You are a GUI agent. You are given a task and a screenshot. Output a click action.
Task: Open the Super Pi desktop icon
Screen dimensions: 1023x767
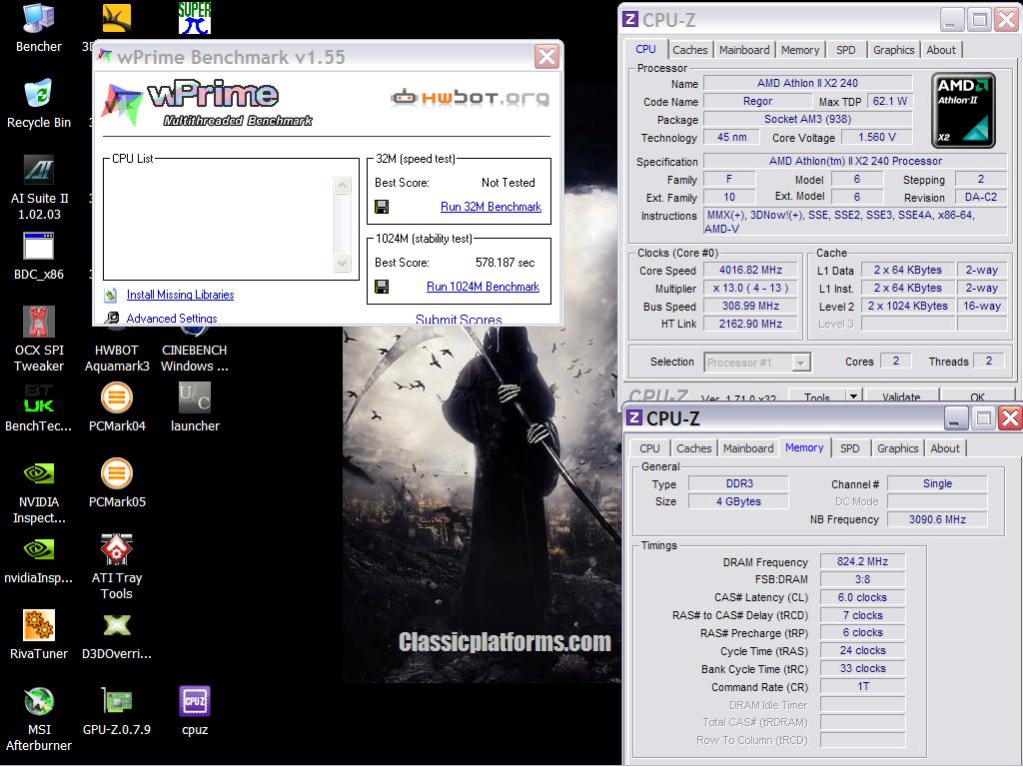click(x=195, y=18)
